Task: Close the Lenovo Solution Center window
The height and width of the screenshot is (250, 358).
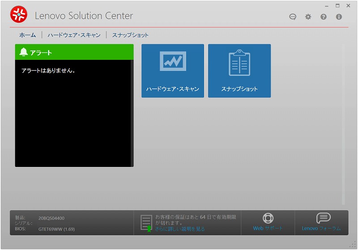Action: tap(348, 6)
